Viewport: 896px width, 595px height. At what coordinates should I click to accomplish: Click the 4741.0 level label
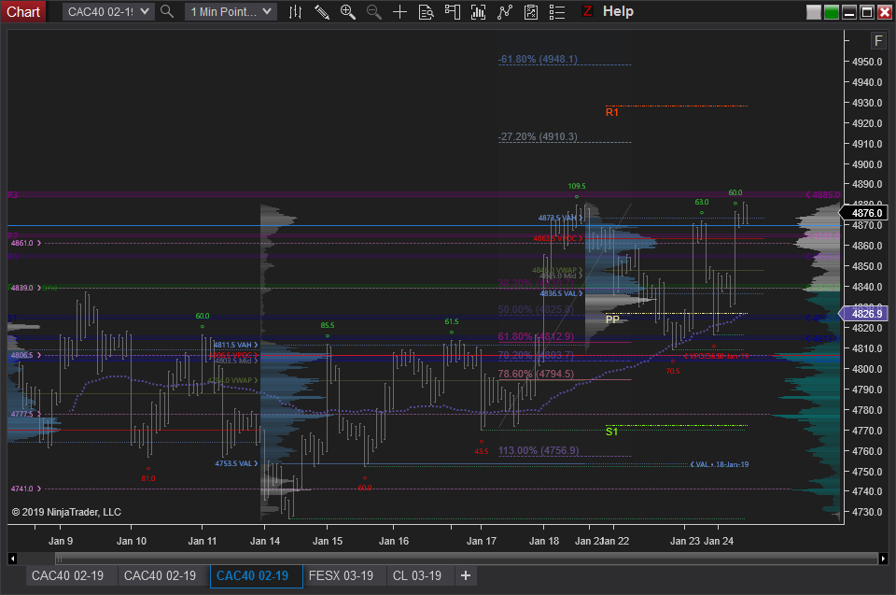pyautogui.click(x=26, y=489)
